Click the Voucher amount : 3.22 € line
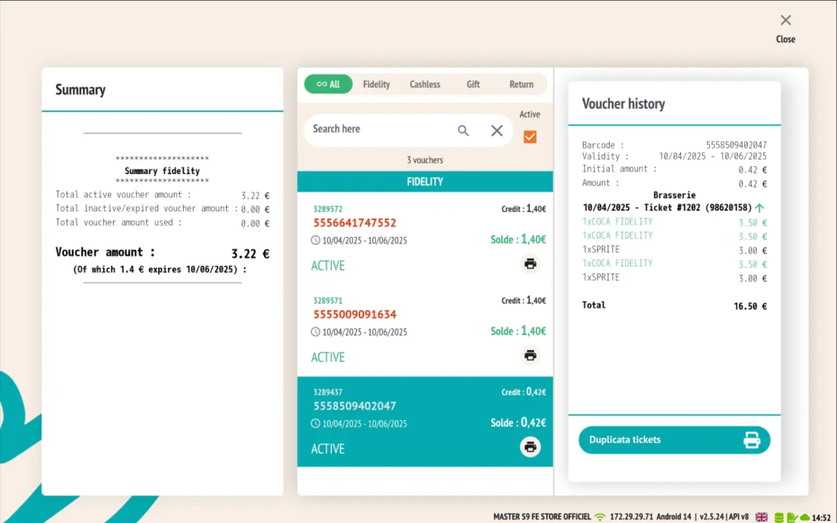 coord(162,253)
